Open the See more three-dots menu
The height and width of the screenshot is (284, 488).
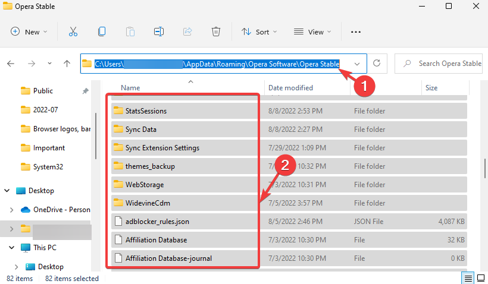pos(356,32)
